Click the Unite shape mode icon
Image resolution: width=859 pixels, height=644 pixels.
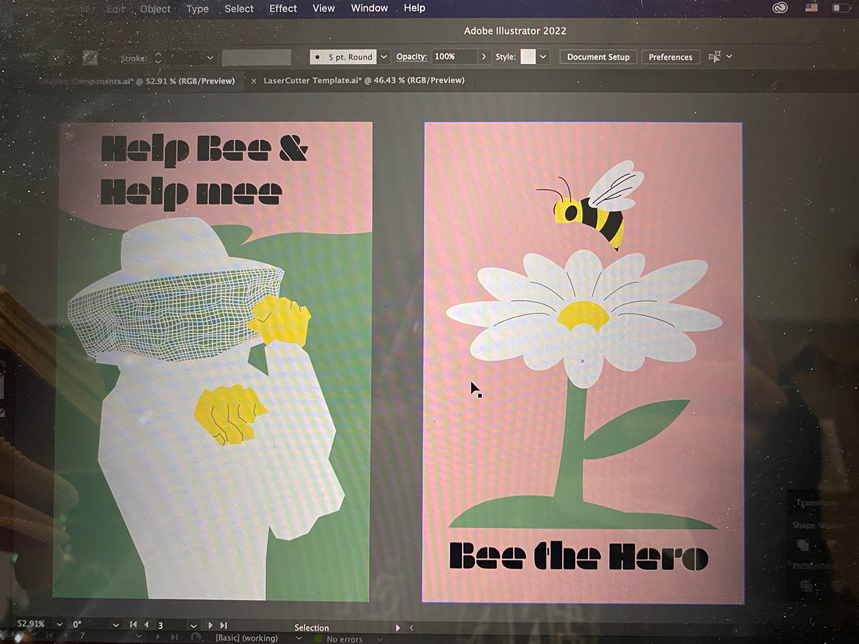[x=803, y=545]
